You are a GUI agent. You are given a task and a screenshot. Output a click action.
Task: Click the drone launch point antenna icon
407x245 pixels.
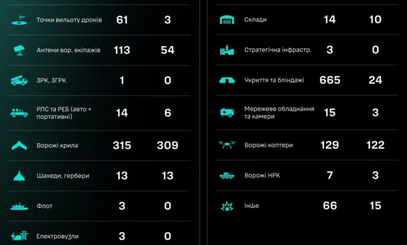[19, 20]
